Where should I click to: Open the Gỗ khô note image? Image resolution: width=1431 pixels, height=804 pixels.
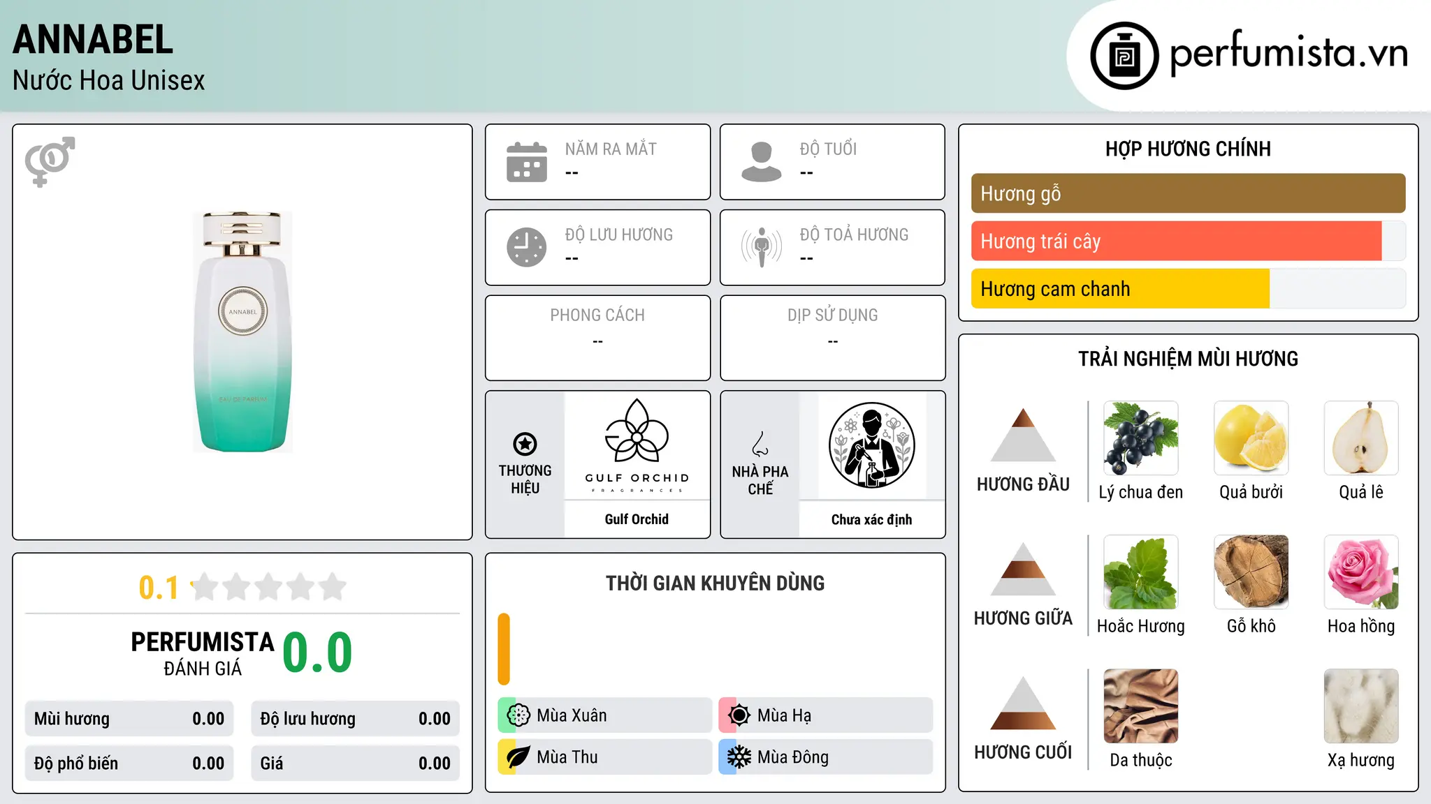[1251, 572]
